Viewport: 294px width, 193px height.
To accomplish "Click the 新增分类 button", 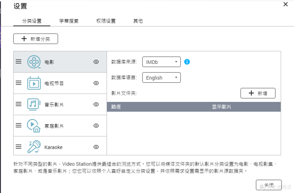I will pyautogui.click(x=35, y=39).
